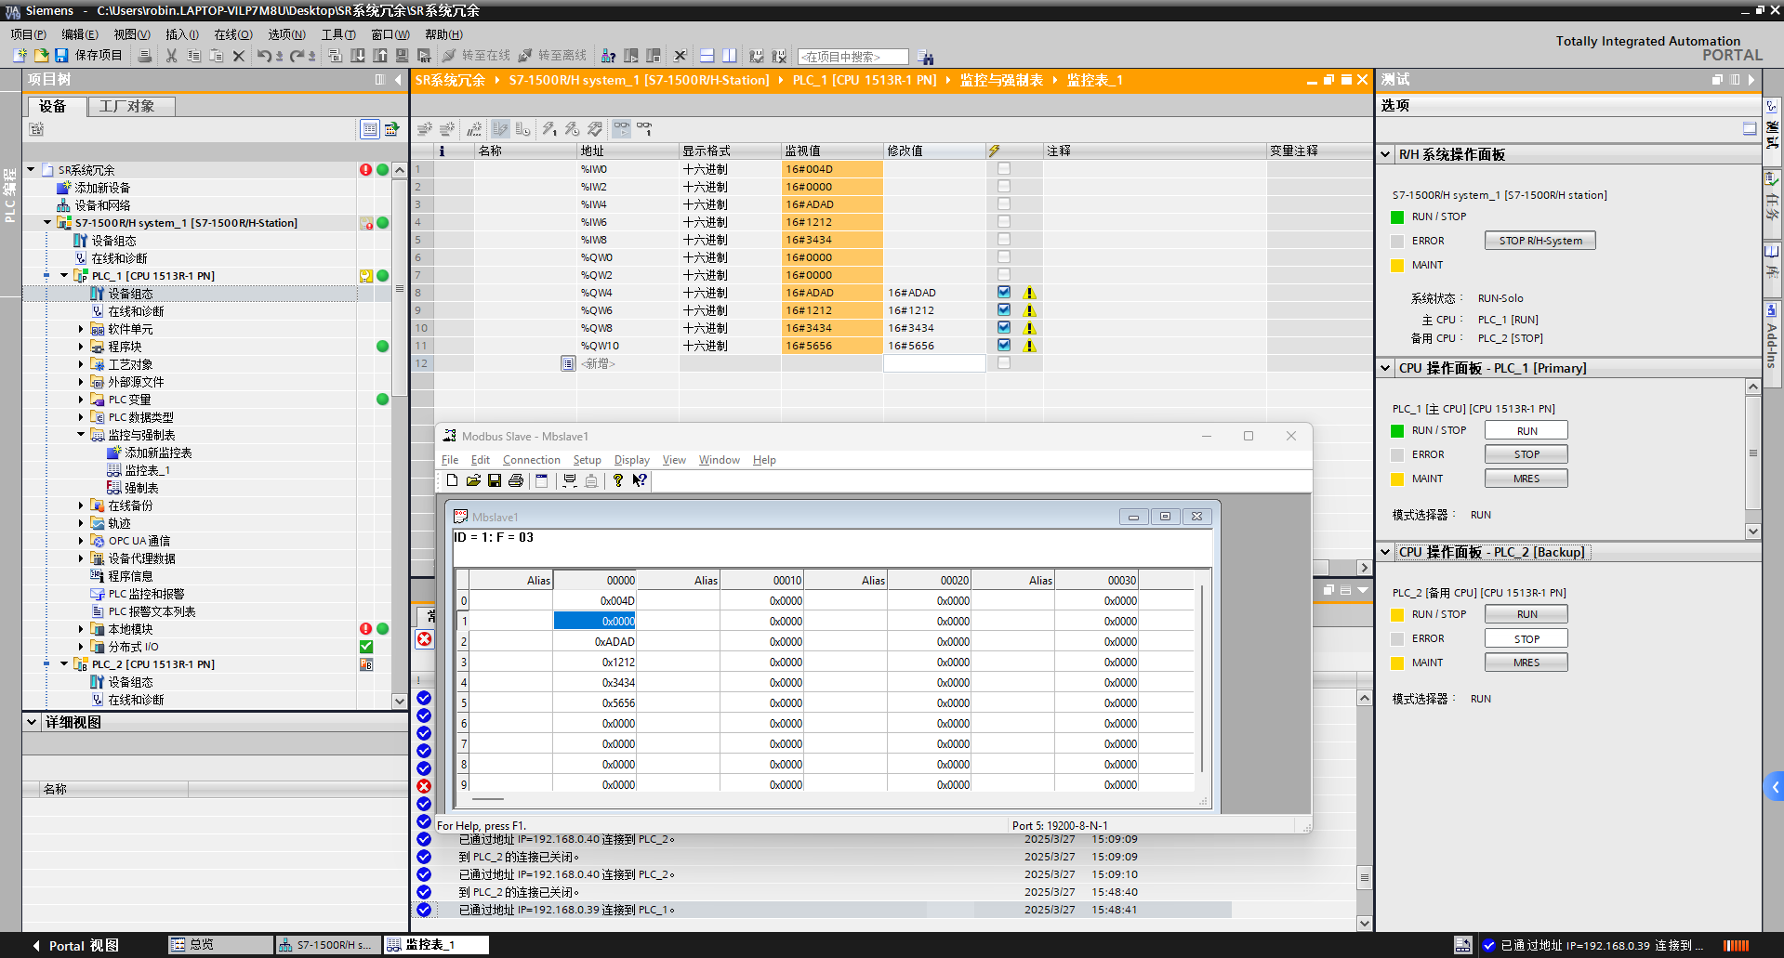
Task: Check modify checkbox for %IW8 row
Action: (x=1004, y=240)
